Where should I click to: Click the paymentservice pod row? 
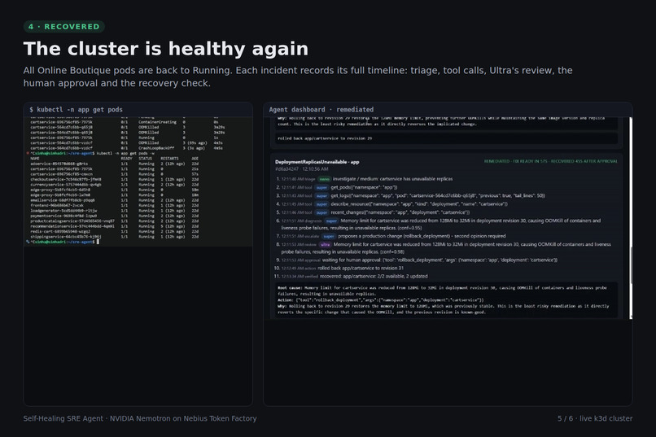pos(114,216)
